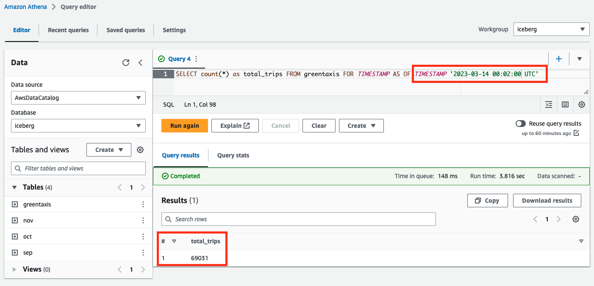Open the results settings gear
This screenshot has height=286, width=594.
pos(576,219)
